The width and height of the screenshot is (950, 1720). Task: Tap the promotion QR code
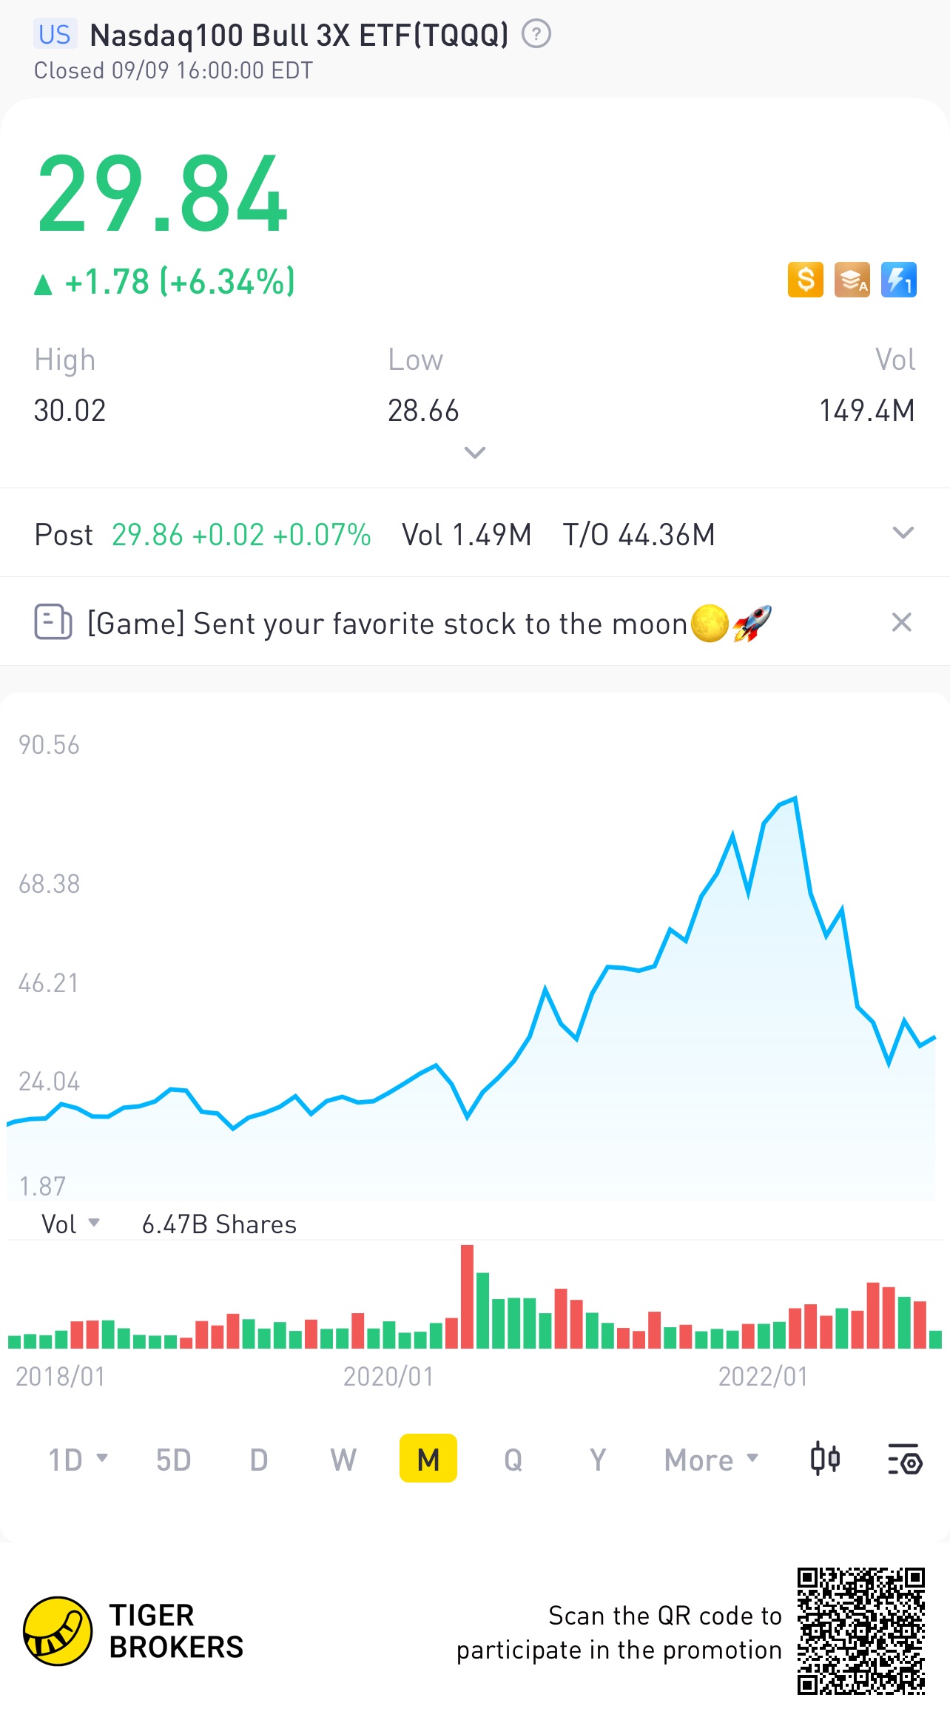861,1630
